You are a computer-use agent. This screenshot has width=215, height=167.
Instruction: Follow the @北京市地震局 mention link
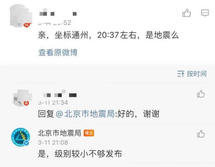(x=85, y=114)
